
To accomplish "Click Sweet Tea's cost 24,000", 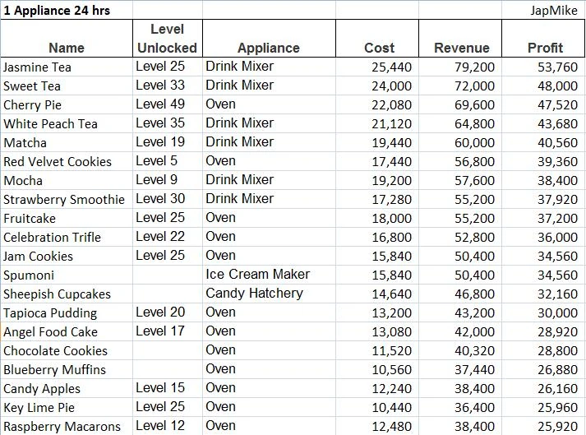I will [x=377, y=86].
